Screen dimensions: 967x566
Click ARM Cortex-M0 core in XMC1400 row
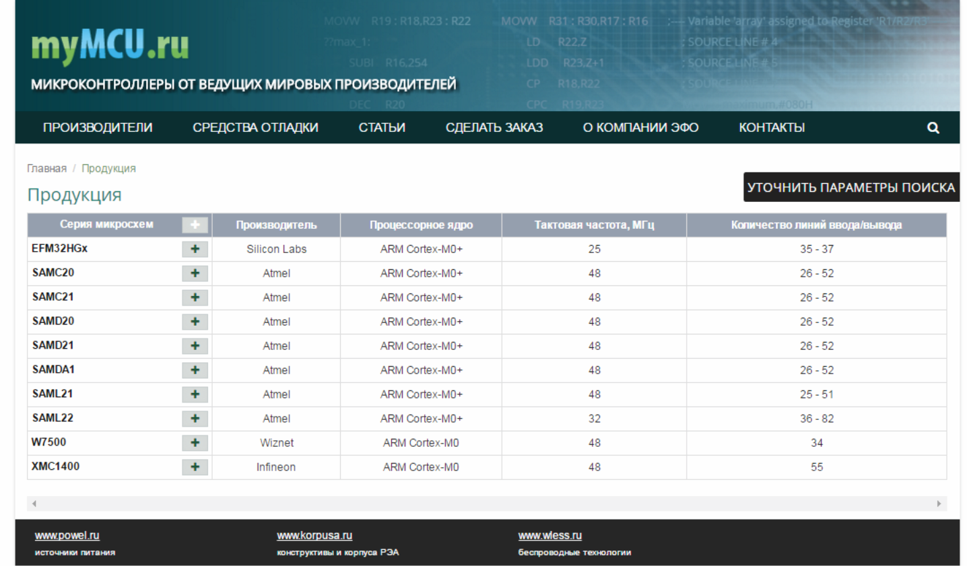pos(421,467)
